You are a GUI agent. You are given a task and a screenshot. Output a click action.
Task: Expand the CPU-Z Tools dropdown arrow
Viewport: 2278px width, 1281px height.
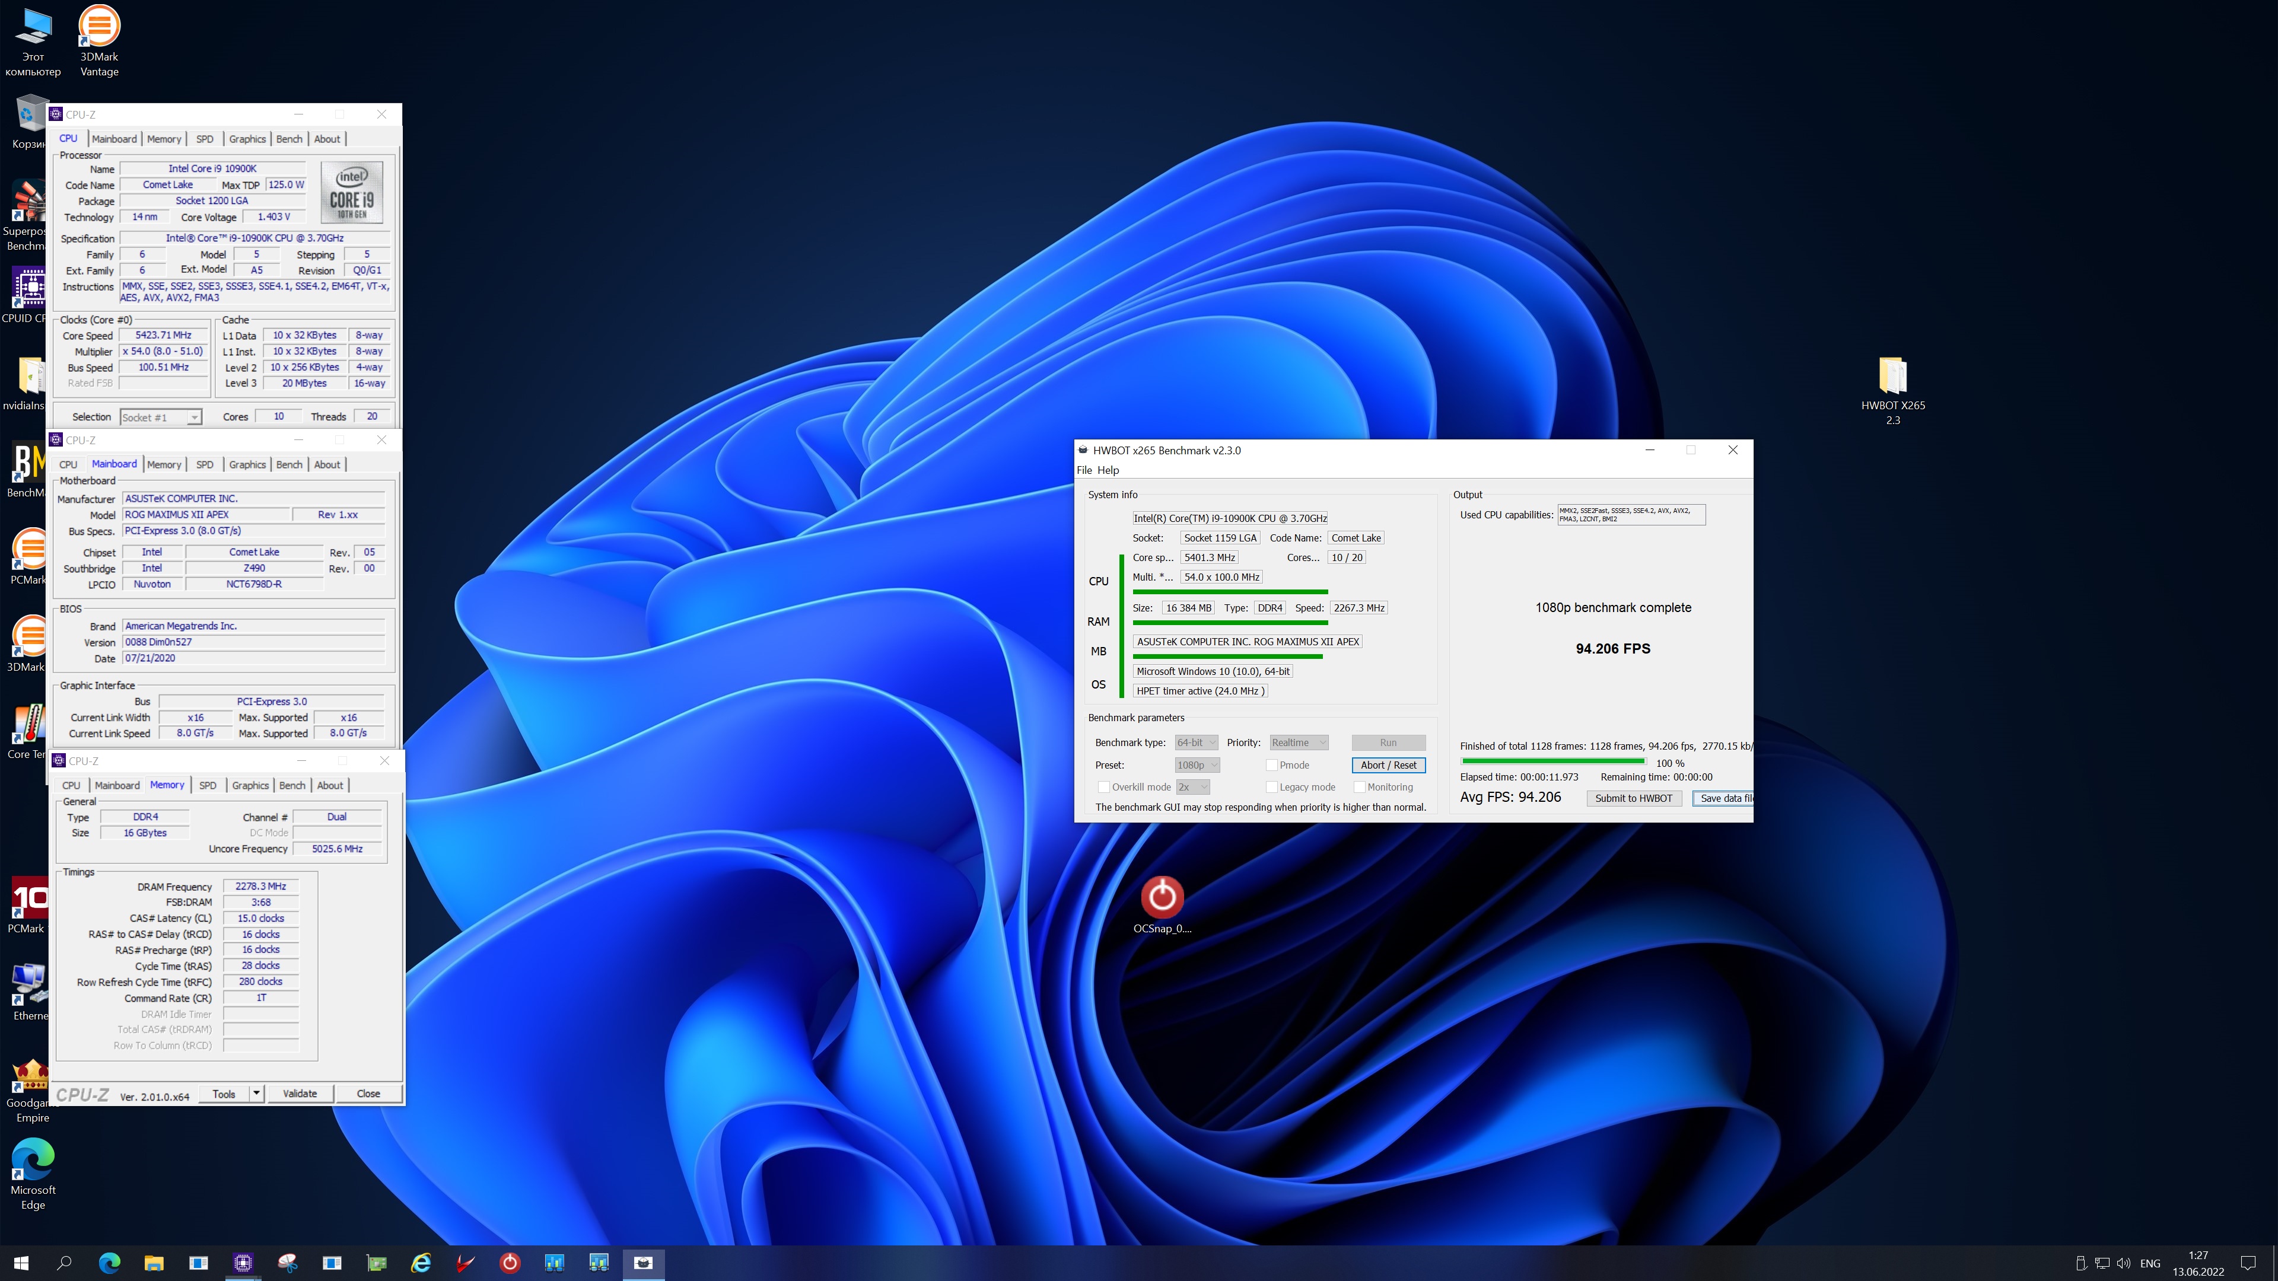point(256,1094)
